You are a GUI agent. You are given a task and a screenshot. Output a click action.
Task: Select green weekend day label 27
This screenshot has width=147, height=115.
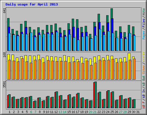coord(121,112)
